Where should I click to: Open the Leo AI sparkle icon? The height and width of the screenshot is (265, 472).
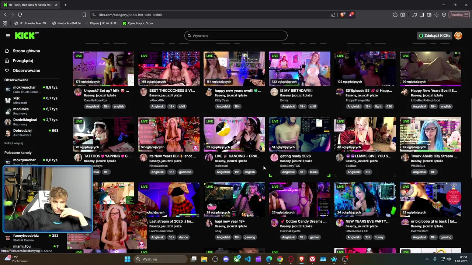pyautogui.click(x=437, y=15)
